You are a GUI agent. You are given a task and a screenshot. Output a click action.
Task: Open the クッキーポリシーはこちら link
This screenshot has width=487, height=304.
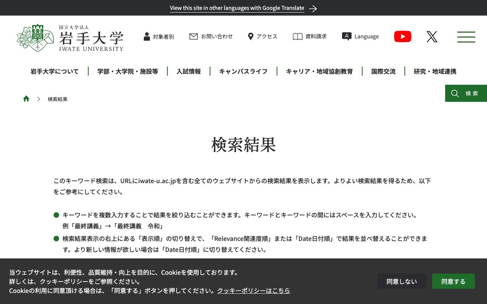pyautogui.click(x=253, y=290)
